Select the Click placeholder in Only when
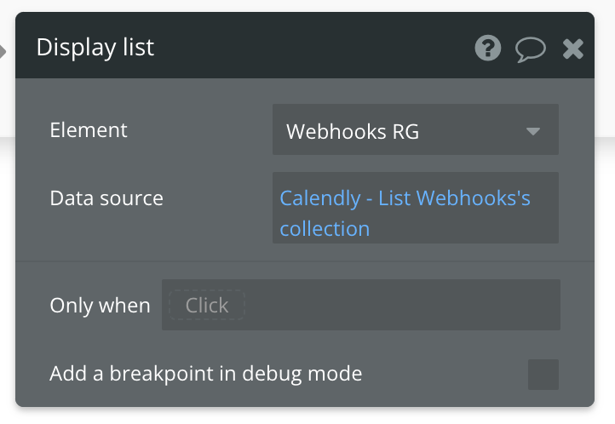 [207, 305]
